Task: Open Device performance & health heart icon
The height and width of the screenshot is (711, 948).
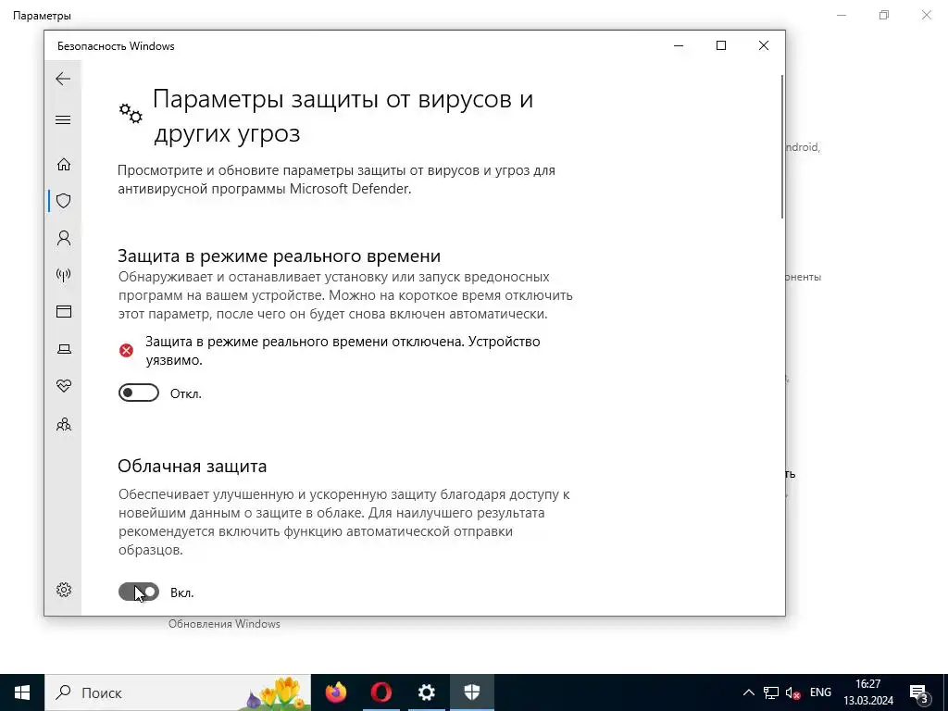Action: 64,386
